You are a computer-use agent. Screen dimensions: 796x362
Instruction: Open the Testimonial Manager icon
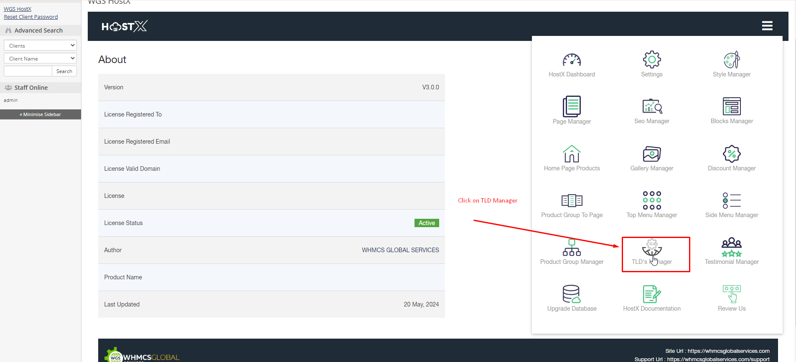tap(731, 248)
